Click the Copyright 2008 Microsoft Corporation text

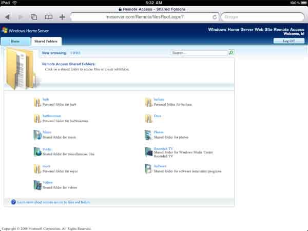point(47,228)
